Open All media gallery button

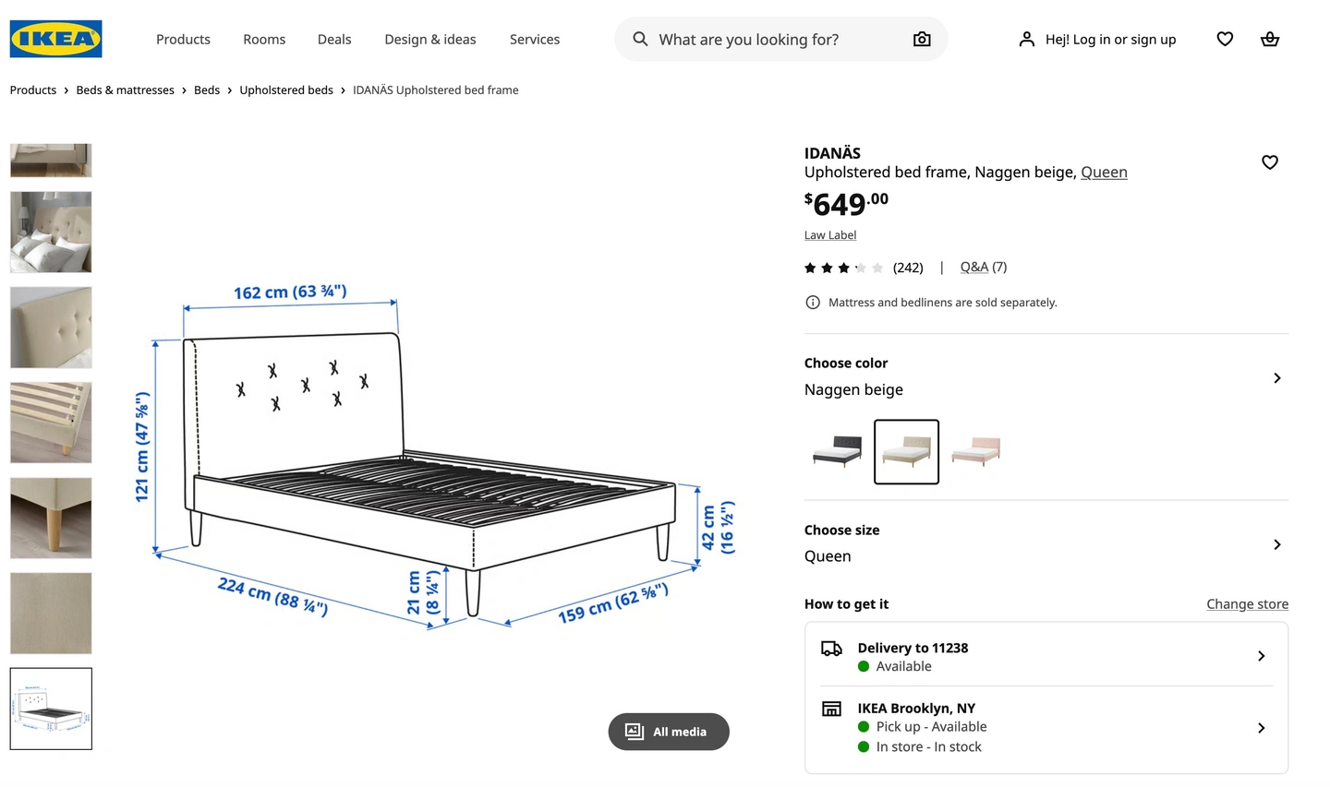(669, 732)
